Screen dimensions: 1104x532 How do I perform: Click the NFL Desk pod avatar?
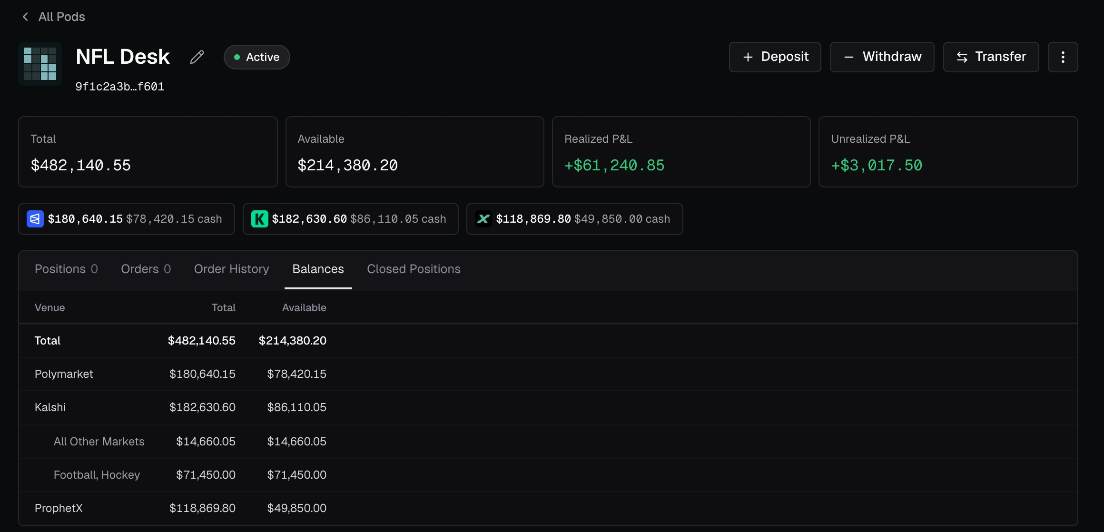(40, 64)
